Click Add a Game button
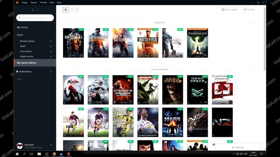The image size is (280, 157). point(229,10)
